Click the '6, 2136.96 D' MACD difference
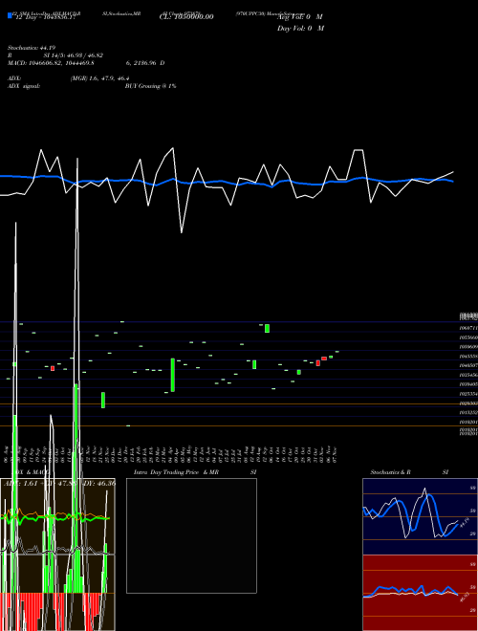The width and height of the screenshot is (478, 631). pos(145,63)
